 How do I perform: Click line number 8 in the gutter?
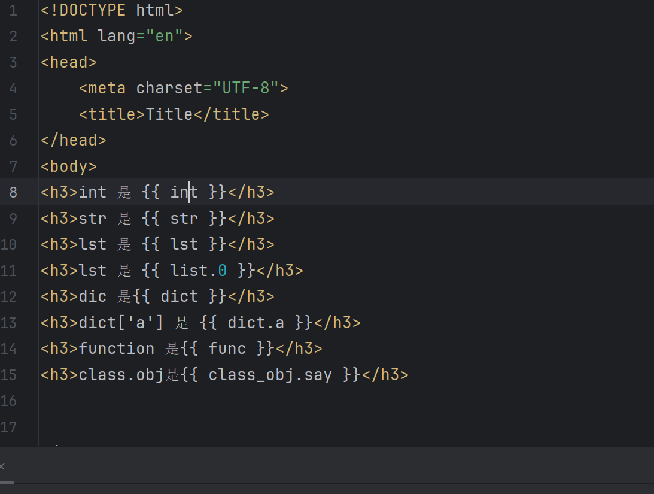coord(13,192)
